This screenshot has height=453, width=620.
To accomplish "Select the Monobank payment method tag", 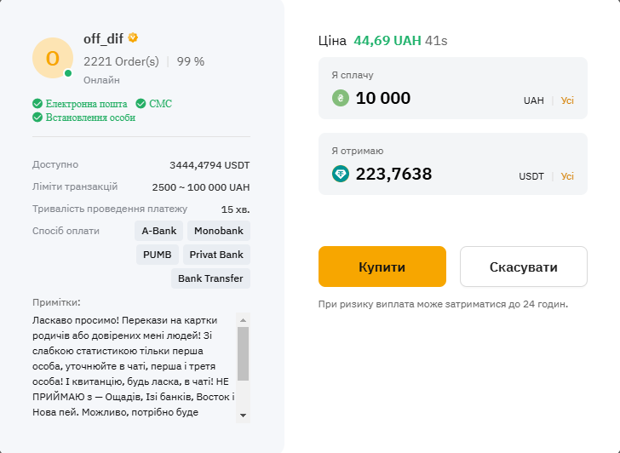I will coord(219,231).
